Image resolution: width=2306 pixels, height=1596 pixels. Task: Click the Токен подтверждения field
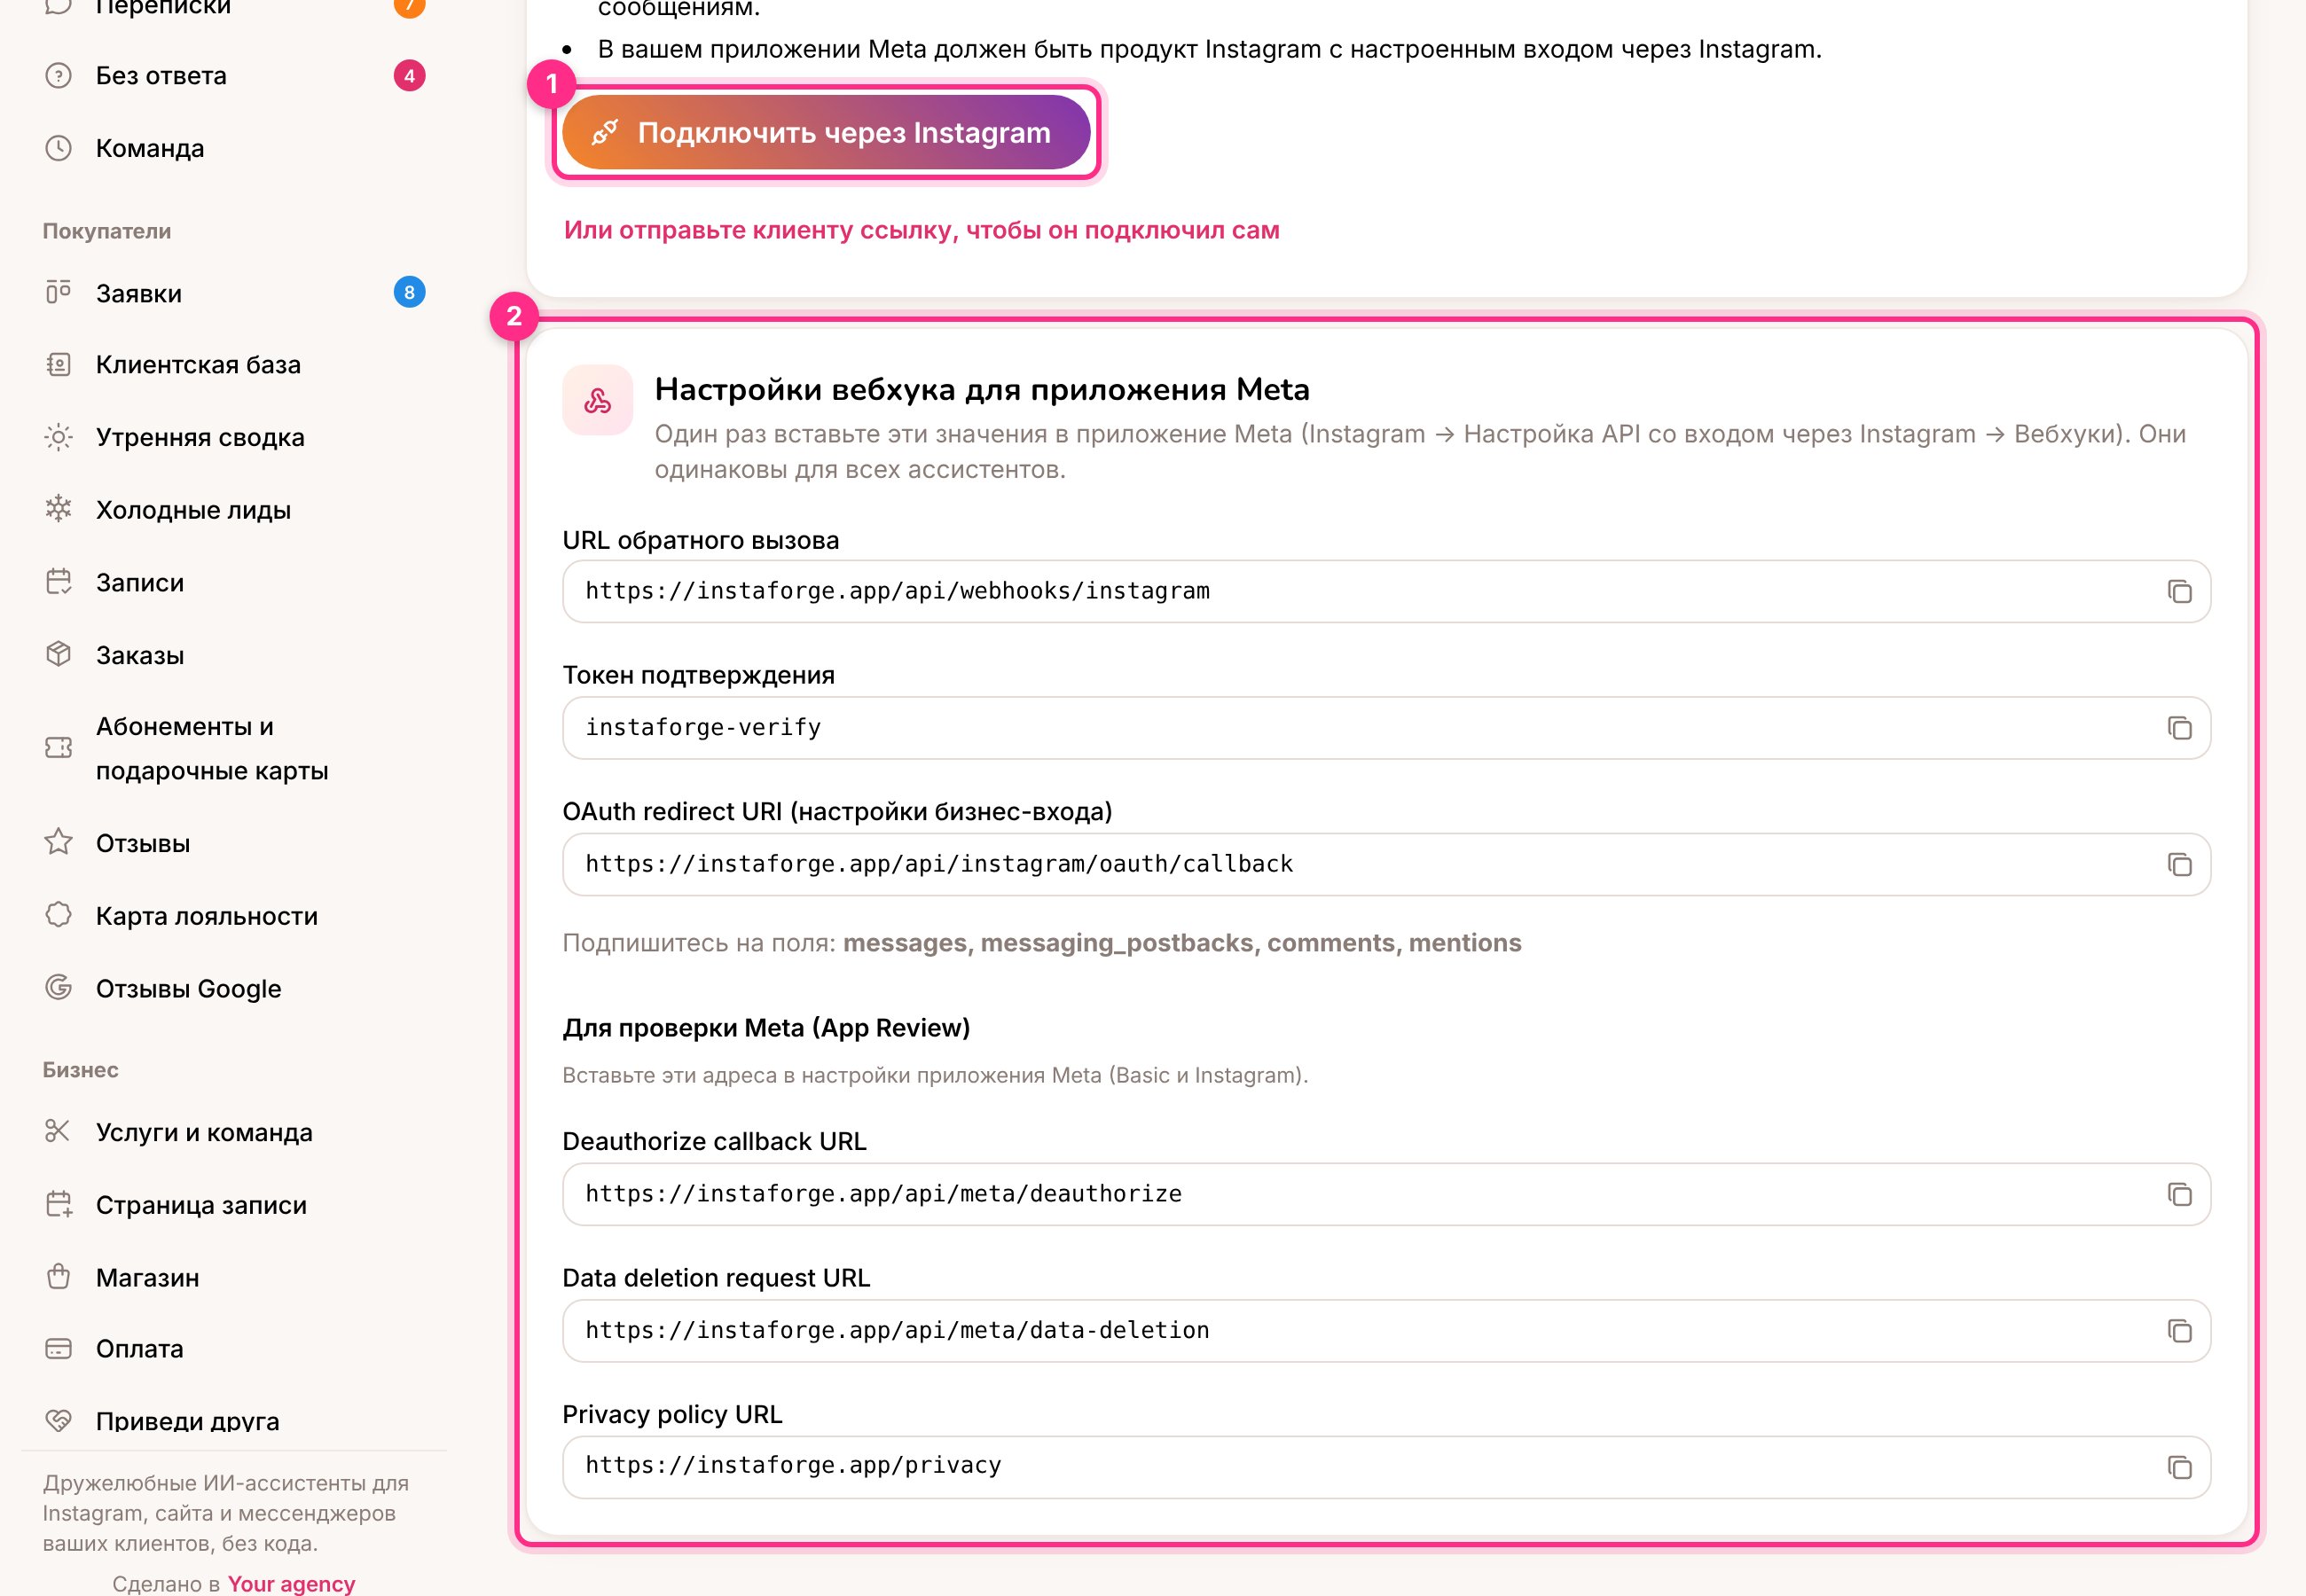1386,728
